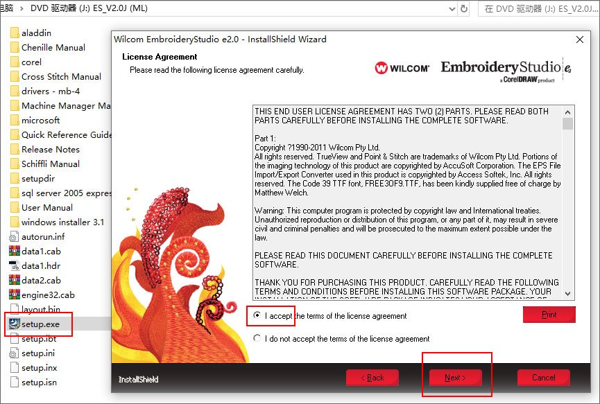This screenshot has width=600, height=404.
Task: Select the drivers - mb-4 folder icon
Action: [15, 91]
